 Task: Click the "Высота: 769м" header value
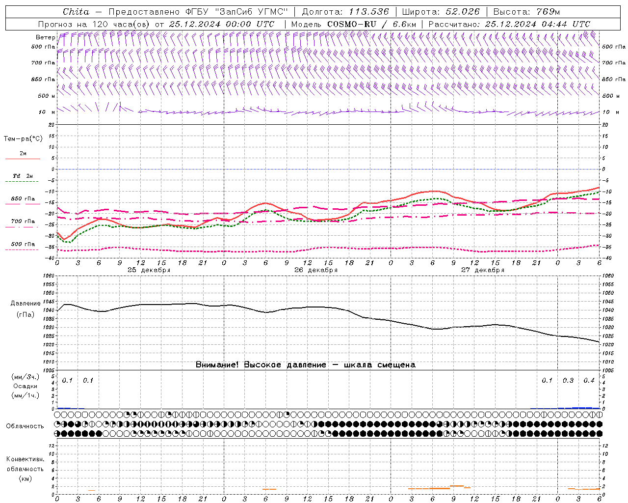tap(526, 12)
